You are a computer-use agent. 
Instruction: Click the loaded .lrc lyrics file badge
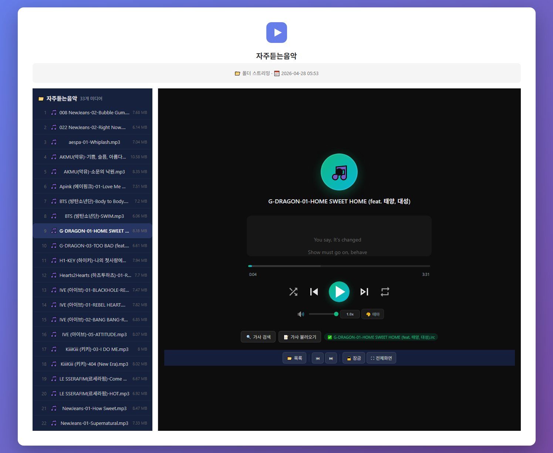[x=381, y=337]
